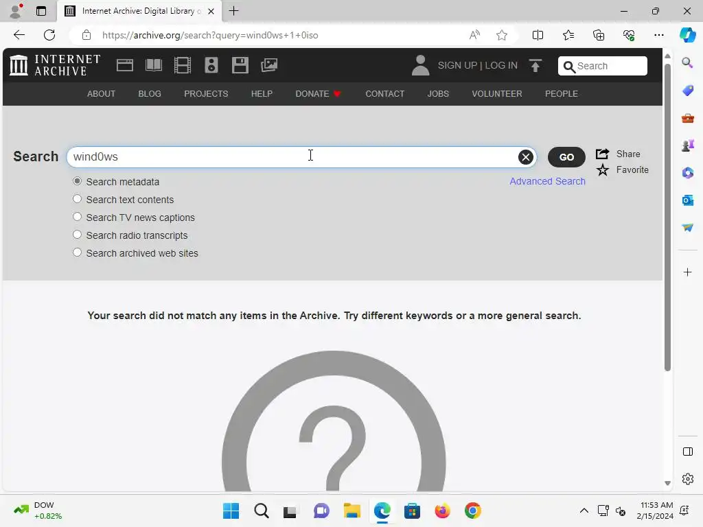
Task: Select Search archived web sites option
Action: (x=77, y=253)
